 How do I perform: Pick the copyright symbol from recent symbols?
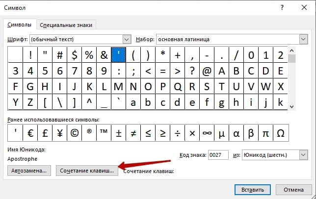(x=75, y=132)
